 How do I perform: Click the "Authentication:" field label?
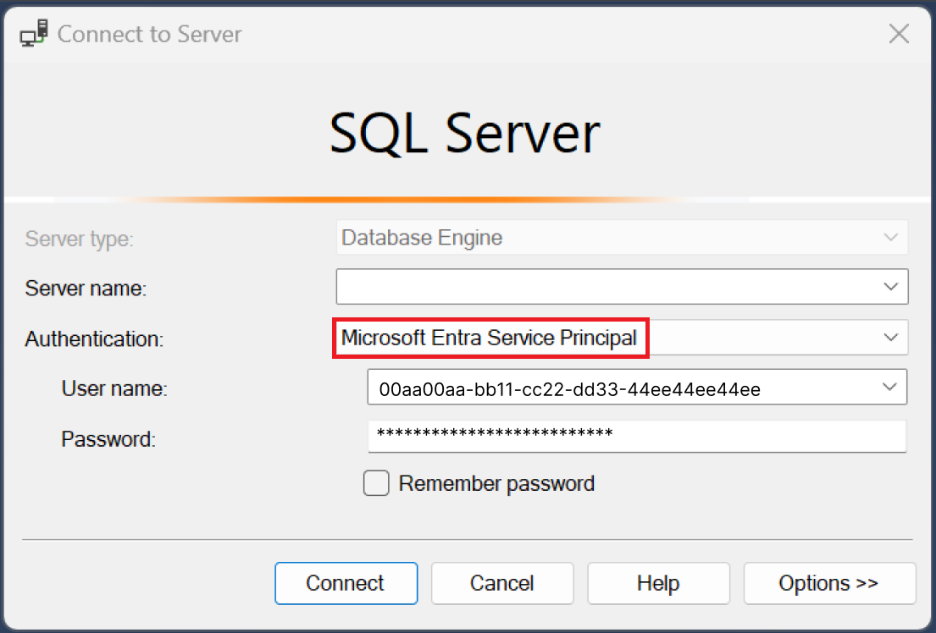(94, 339)
